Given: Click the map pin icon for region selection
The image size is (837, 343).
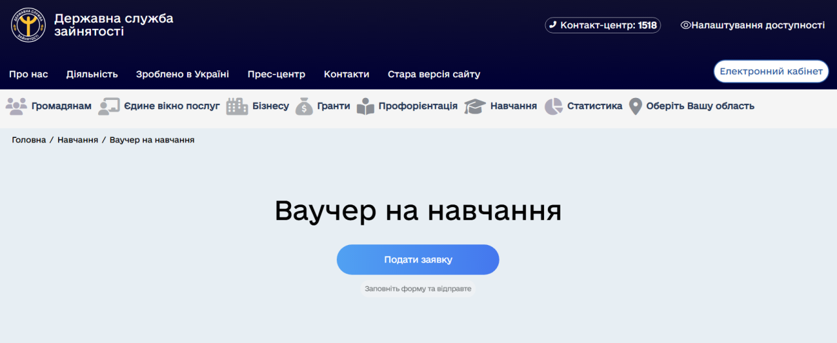Looking at the screenshot, I should (635, 106).
